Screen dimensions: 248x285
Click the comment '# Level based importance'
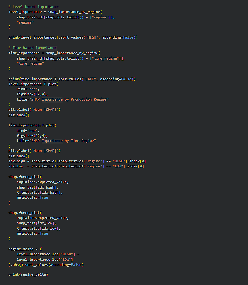[x=33, y=7]
